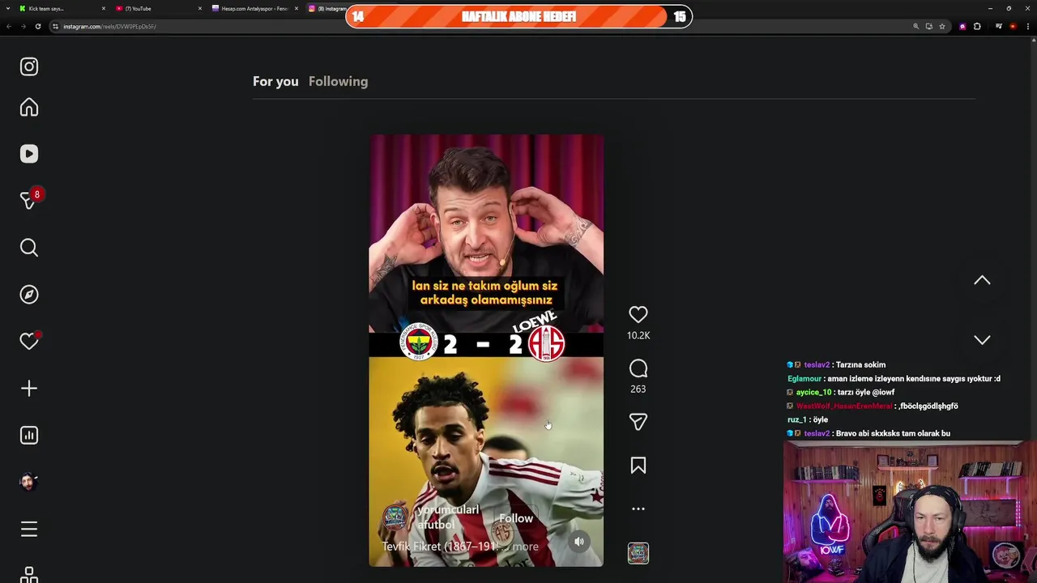Open the Instagram logo home link

pos(29,66)
